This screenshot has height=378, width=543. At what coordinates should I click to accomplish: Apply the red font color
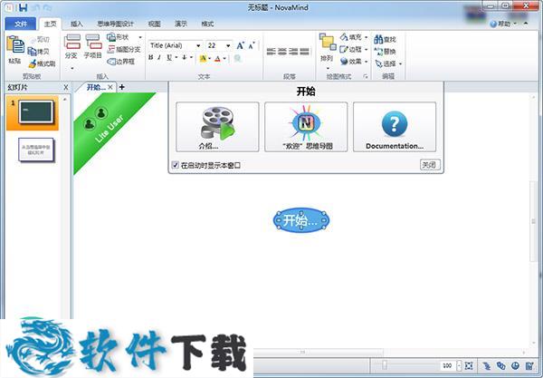coord(217,58)
